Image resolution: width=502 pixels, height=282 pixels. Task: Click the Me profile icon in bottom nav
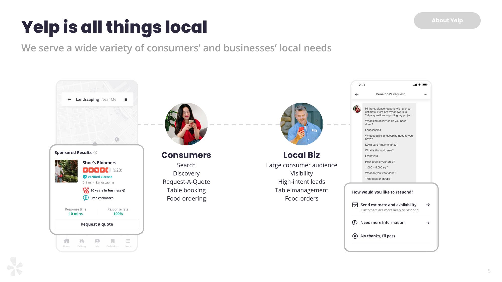click(x=97, y=241)
